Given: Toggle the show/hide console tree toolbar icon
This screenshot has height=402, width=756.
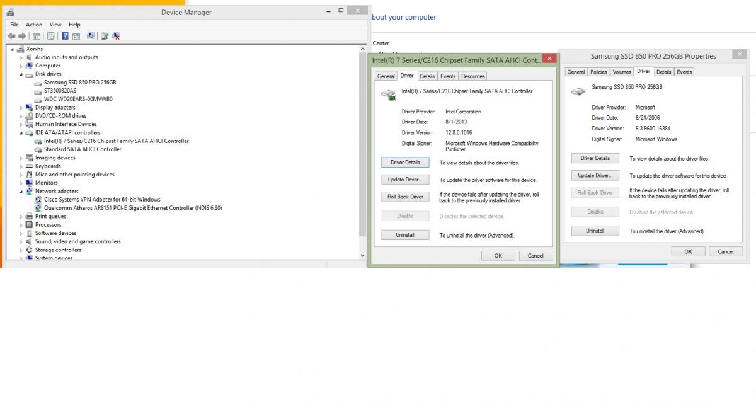Looking at the screenshot, I should point(37,37).
